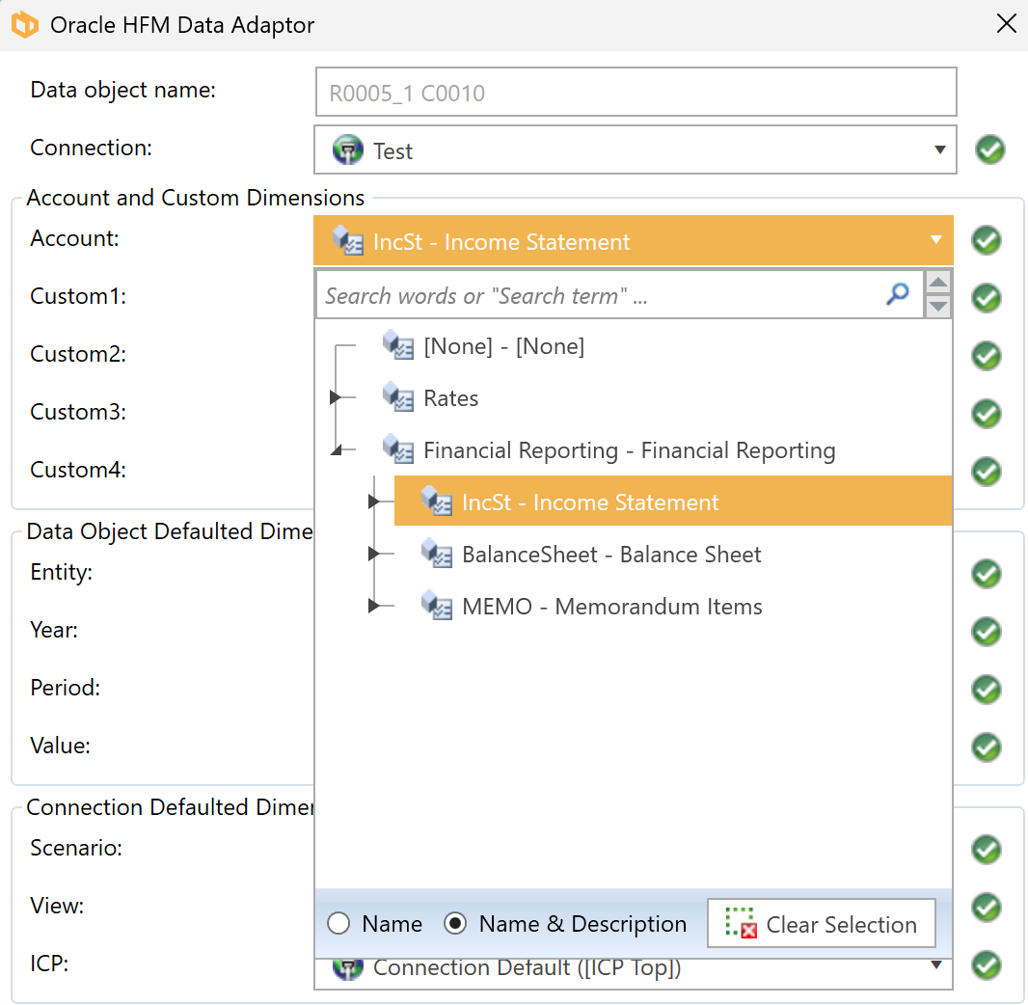The width and height of the screenshot is (1028, 1005).
Task: Close the Oracle HFM Data Adaptor dialog
Action: click(1006, 24)
